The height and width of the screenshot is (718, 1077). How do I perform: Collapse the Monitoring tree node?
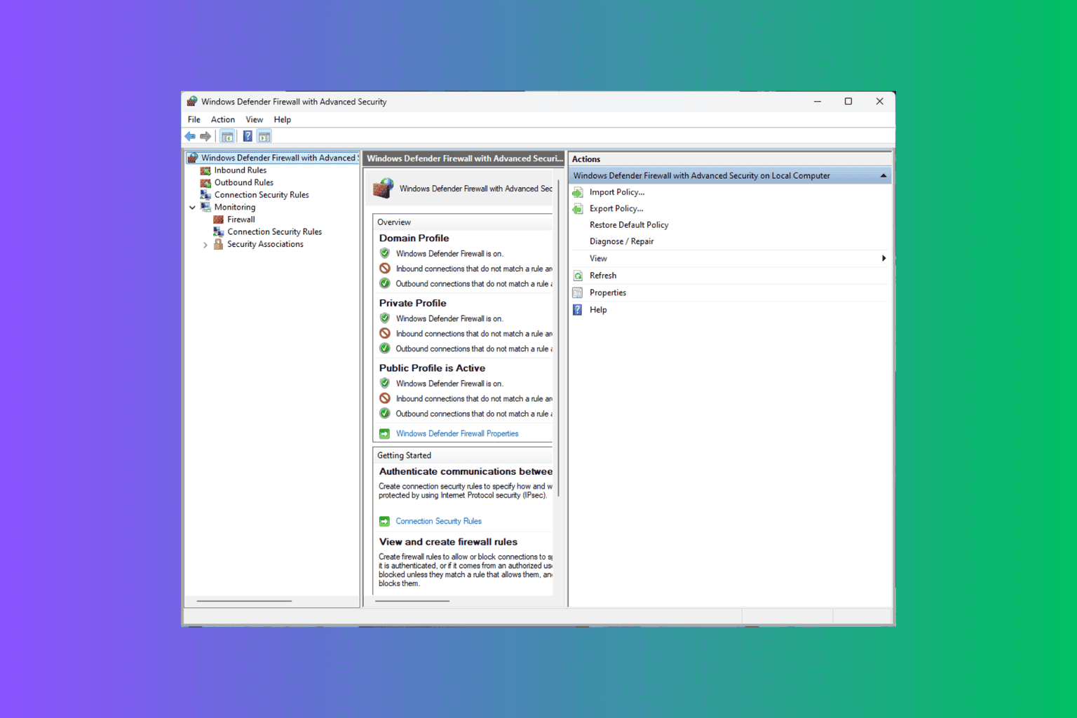(x=193, y=208)
